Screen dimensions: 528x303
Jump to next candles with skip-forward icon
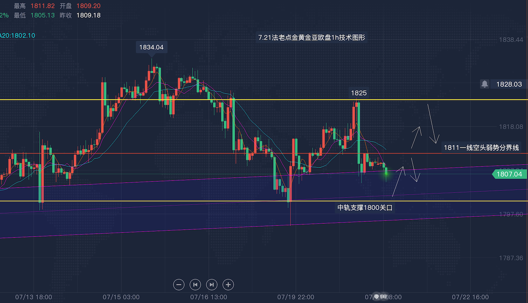(x=212, y=284)
